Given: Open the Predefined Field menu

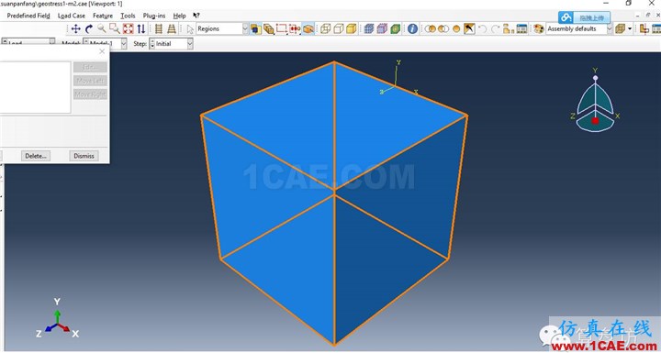Looking at the screenshot, I should (28, 16).
